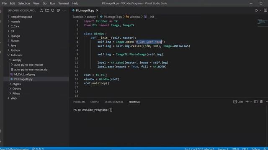
Task: Click the root.mainloop() code line
Action: 97,83
